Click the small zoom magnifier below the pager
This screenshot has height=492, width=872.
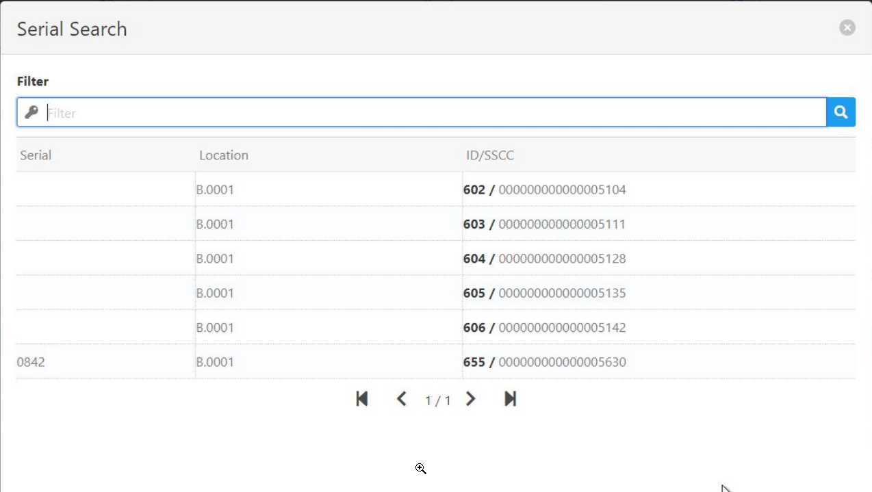pyautogui.click(x=420, y=468)
